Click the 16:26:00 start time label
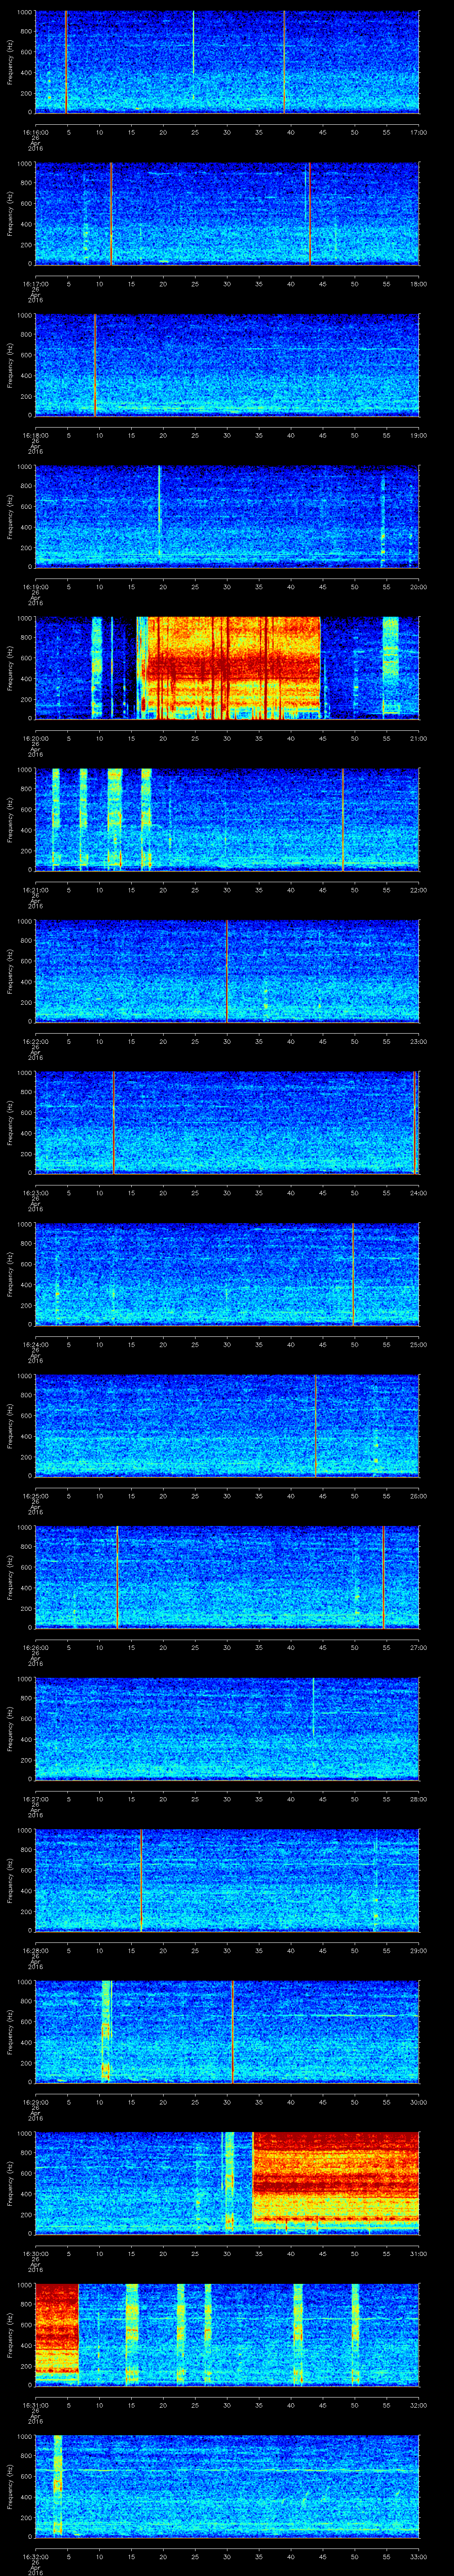 pos(36,1647)
